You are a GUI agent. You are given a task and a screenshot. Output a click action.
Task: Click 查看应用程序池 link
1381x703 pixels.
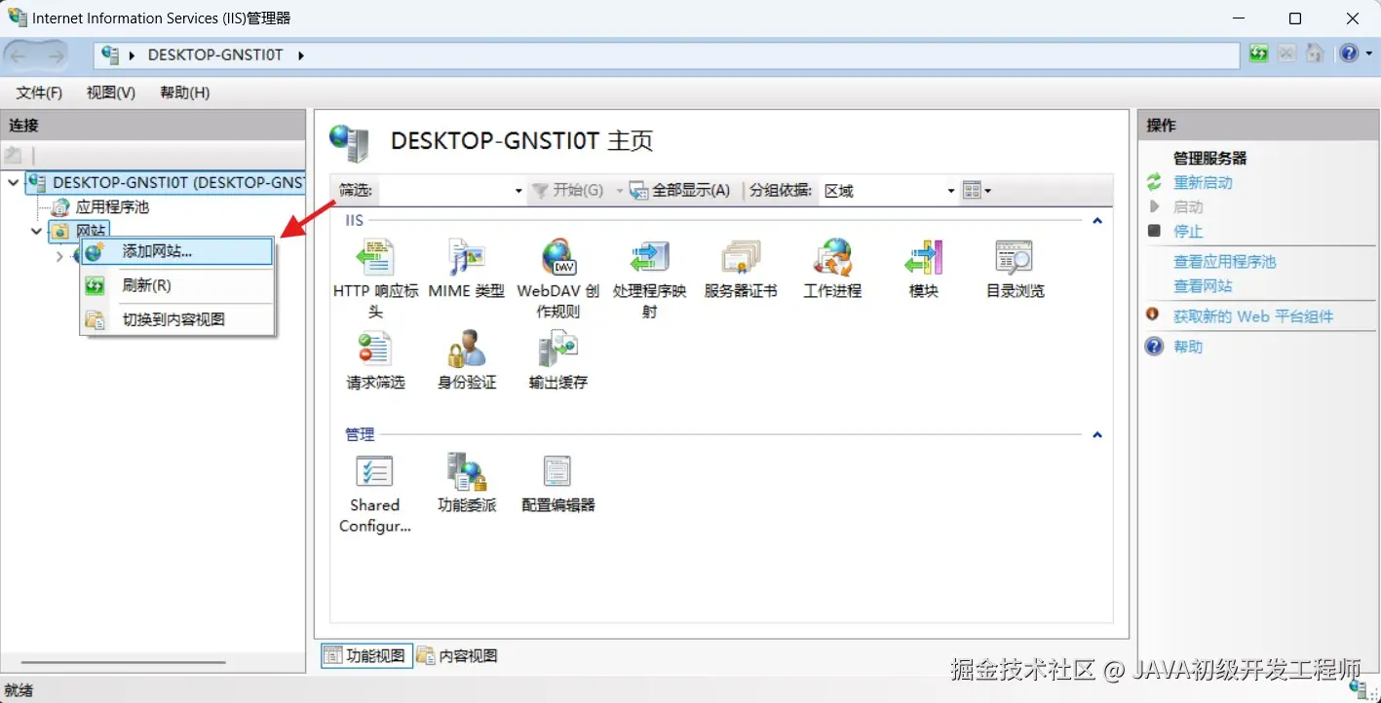(x=1224, y=262)
